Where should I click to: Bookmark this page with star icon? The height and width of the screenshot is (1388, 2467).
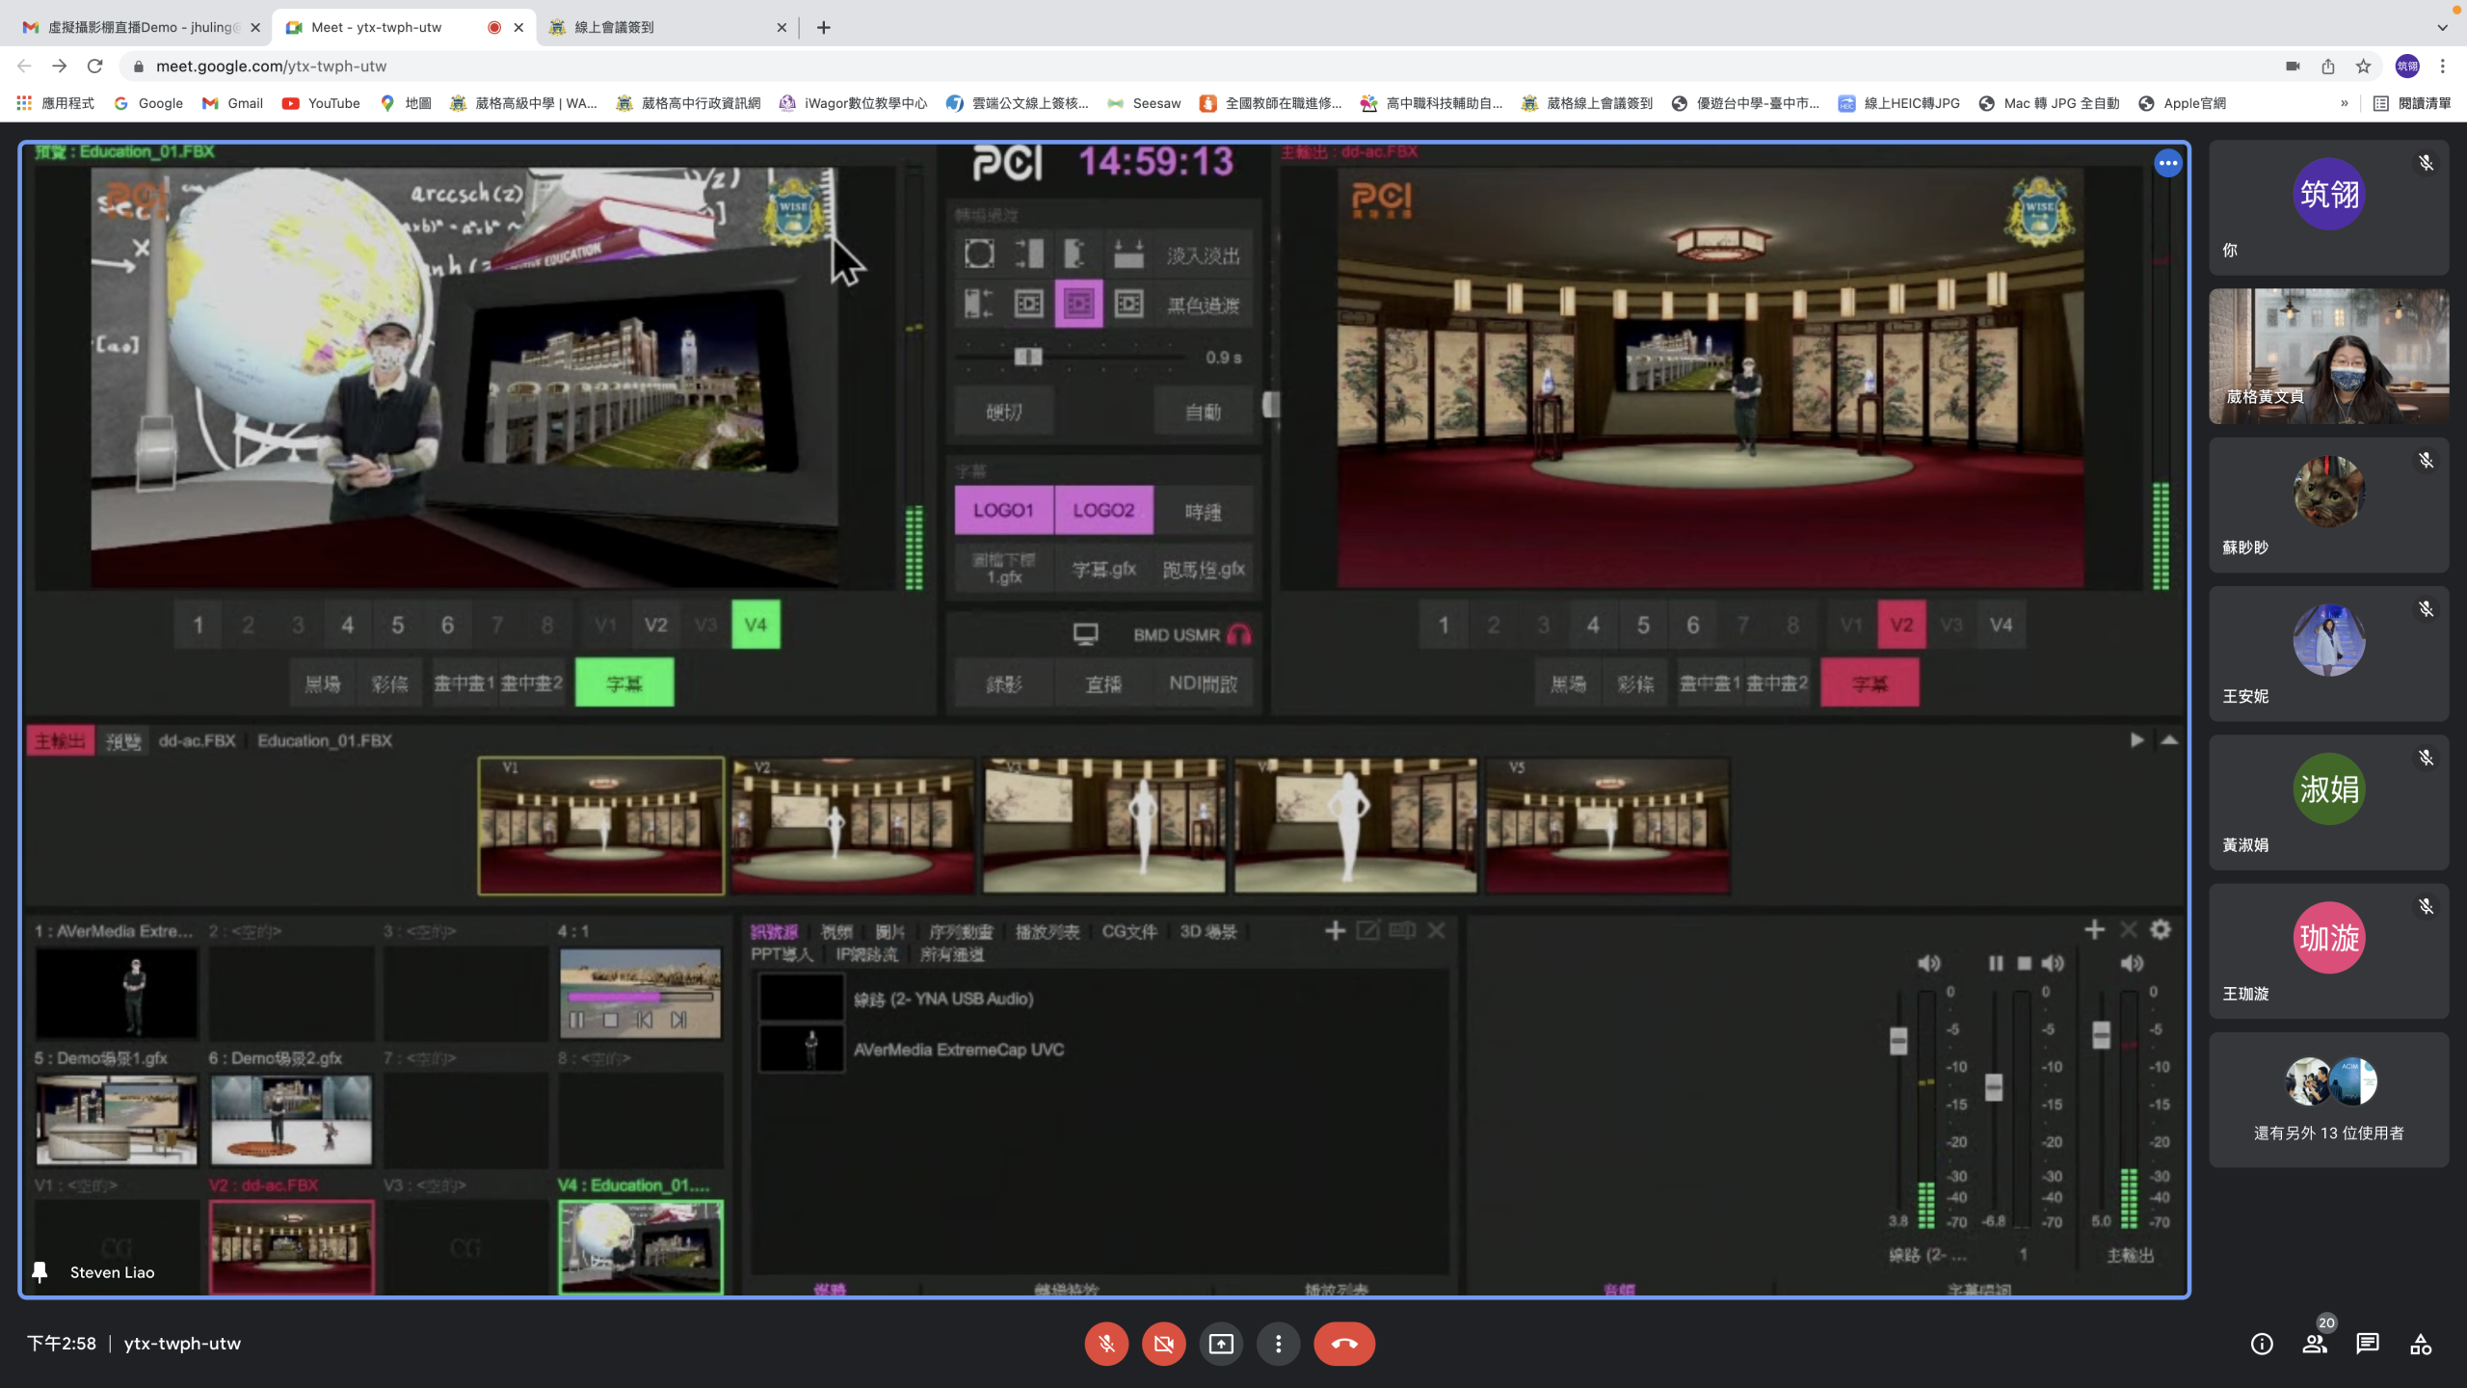pos(2363,67)
